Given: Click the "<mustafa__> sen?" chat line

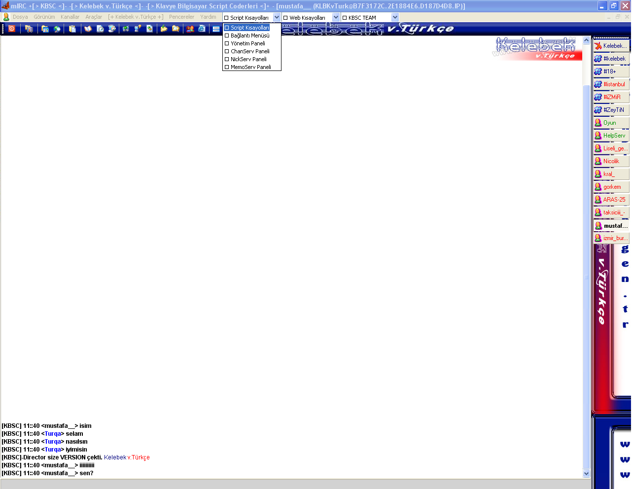Looking at the screenshot, I should pos(47,473).
